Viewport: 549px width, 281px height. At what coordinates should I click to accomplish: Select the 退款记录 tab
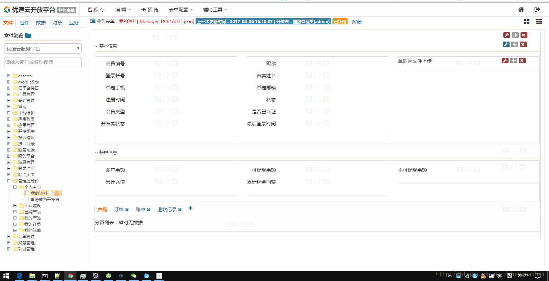(x=167, y=210)
